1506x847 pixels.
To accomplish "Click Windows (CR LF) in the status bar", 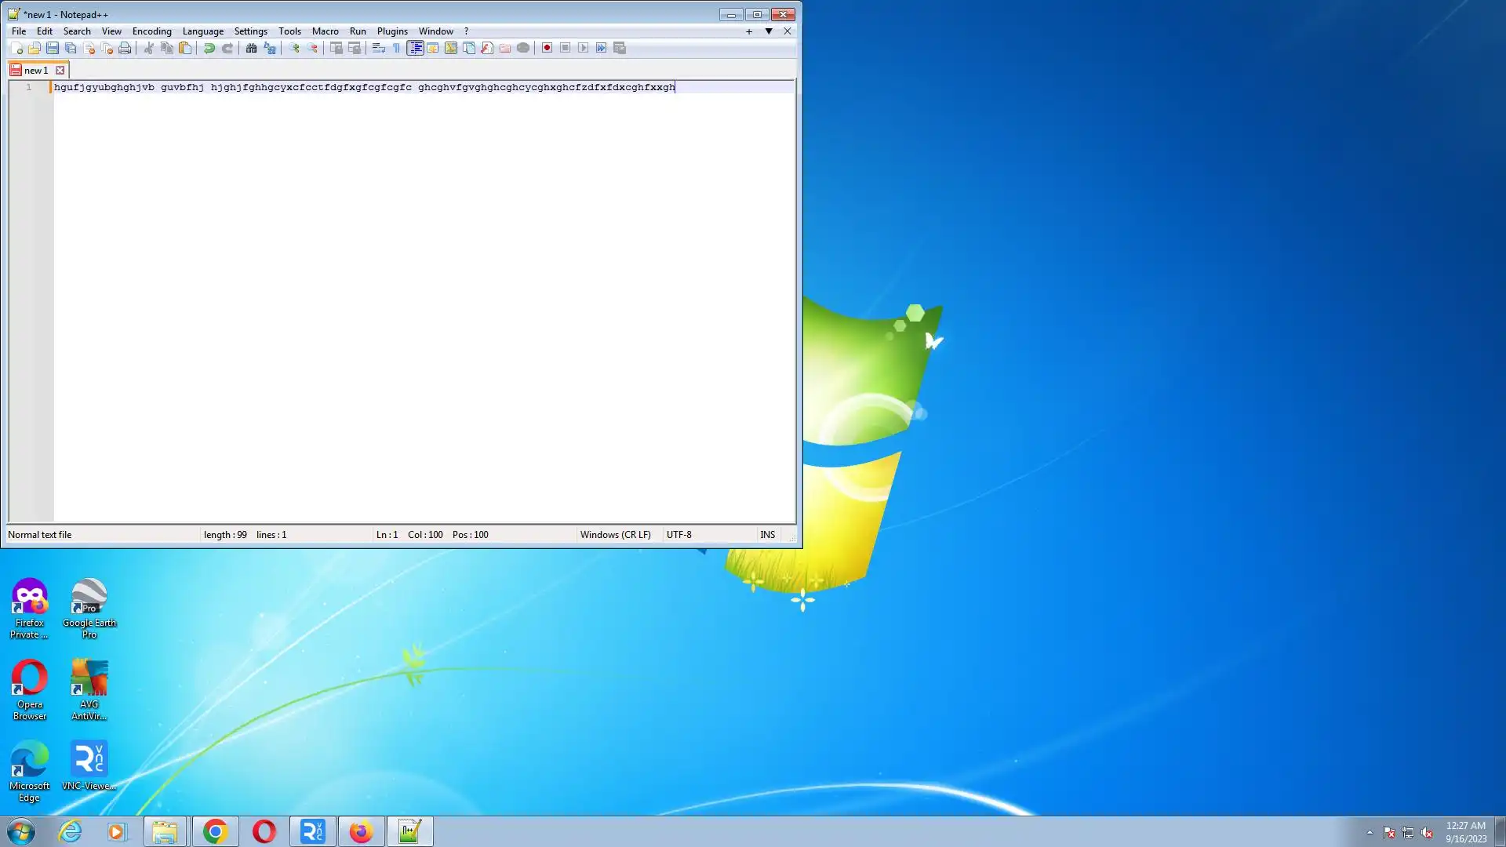I will 615,535.
